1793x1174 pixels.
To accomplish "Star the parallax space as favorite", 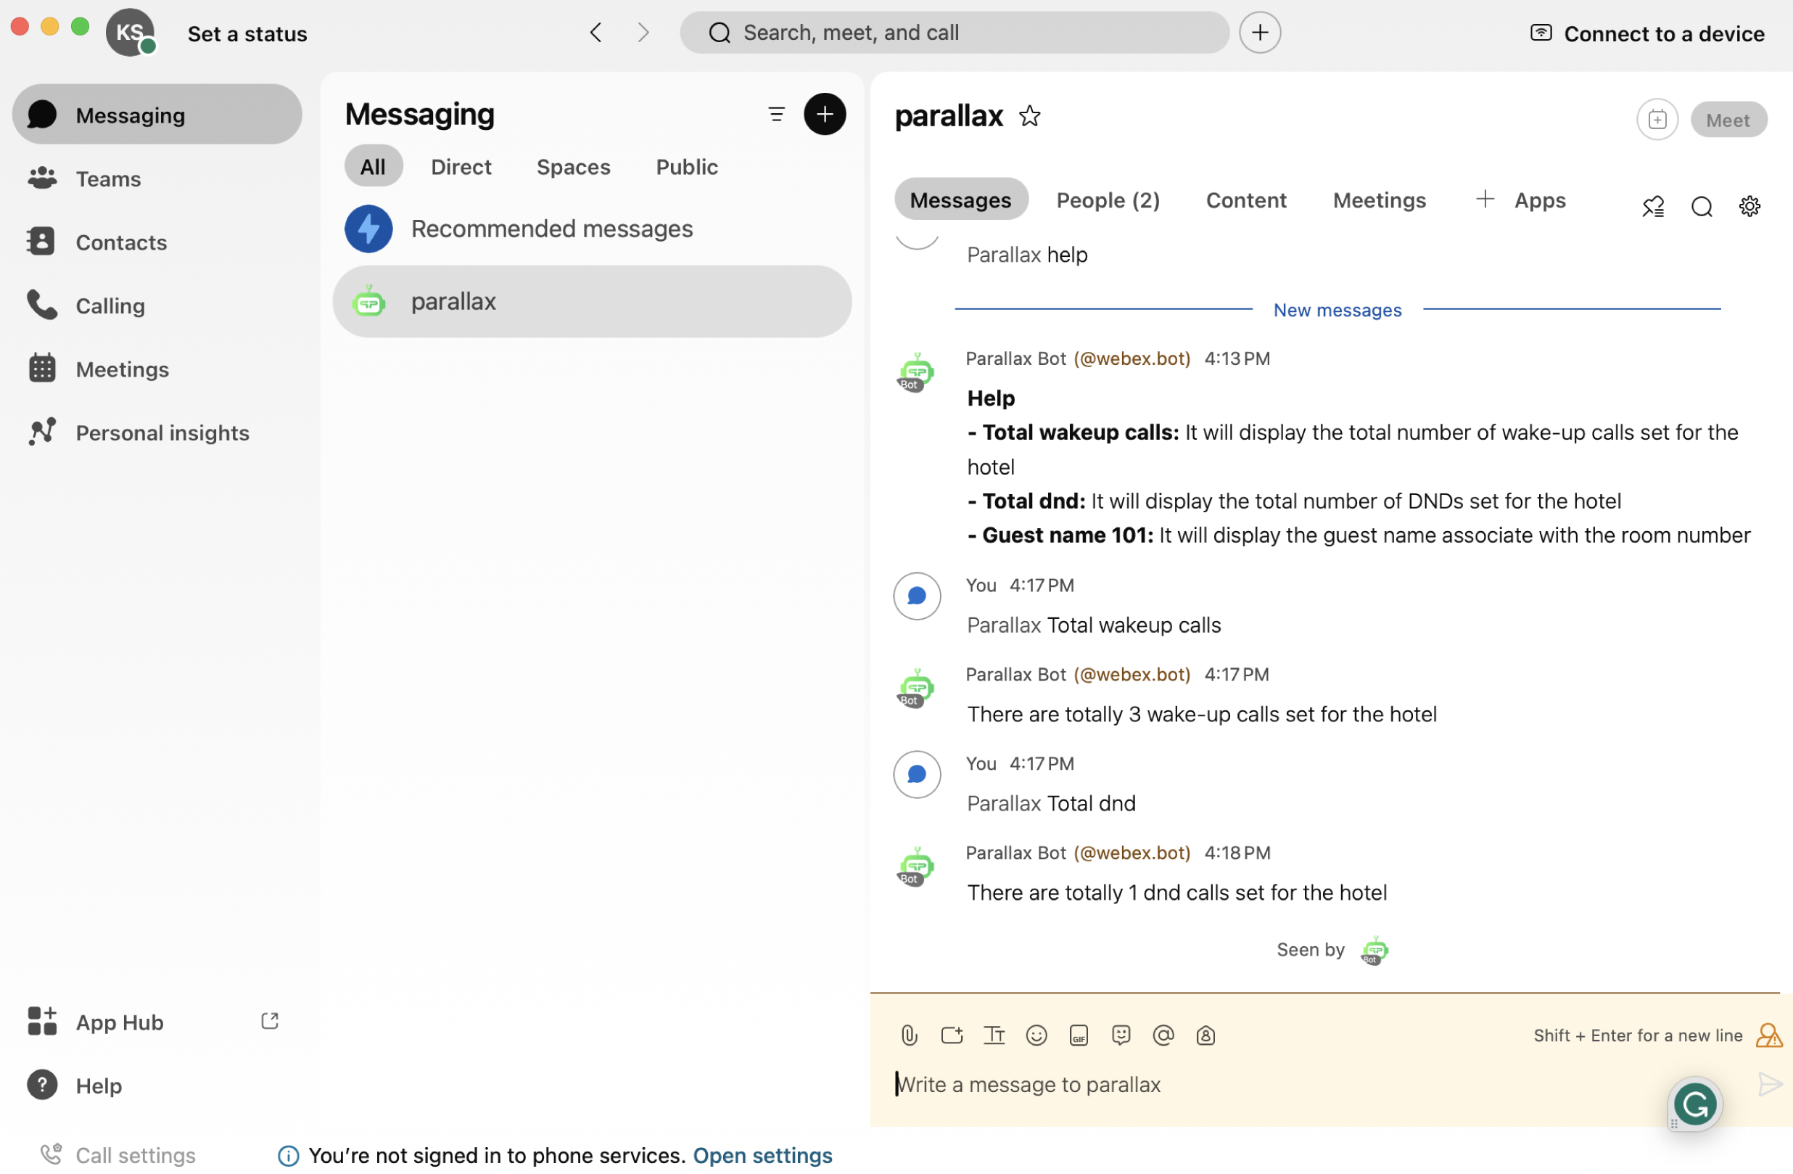I will coord(1029,116).
